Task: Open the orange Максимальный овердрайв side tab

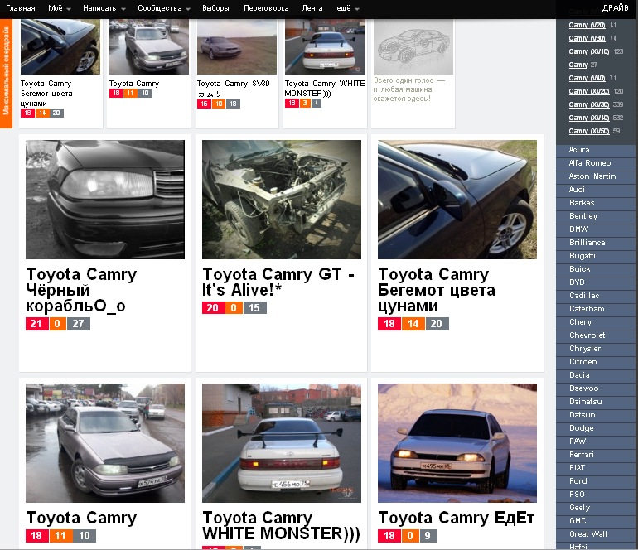Action: coord(6,75)
